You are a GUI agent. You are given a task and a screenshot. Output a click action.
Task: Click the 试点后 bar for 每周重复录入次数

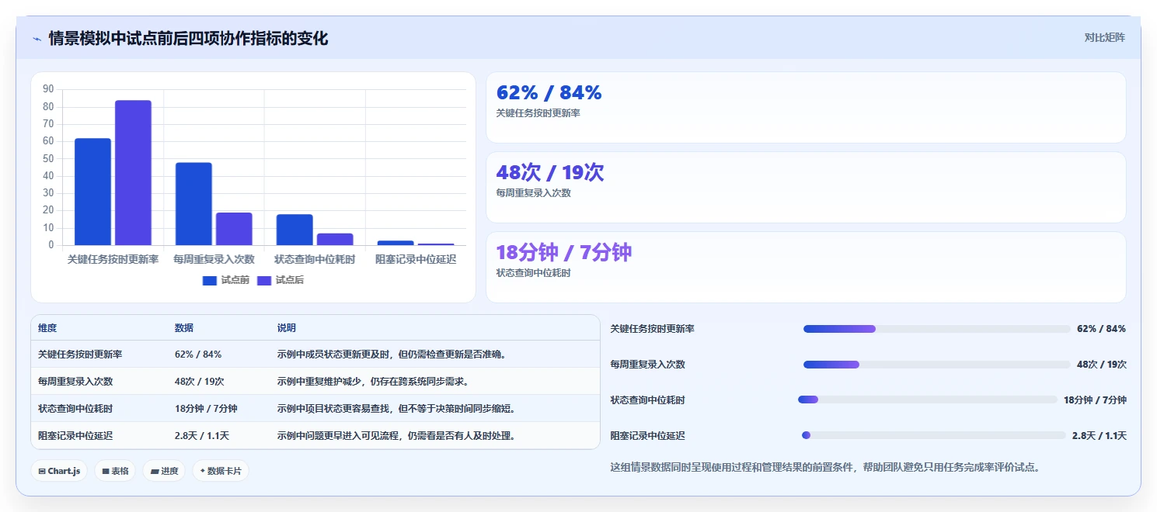(x=234, y=229)
